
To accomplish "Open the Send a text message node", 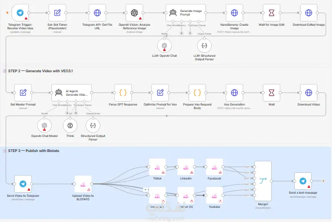I will click(303, 181).
